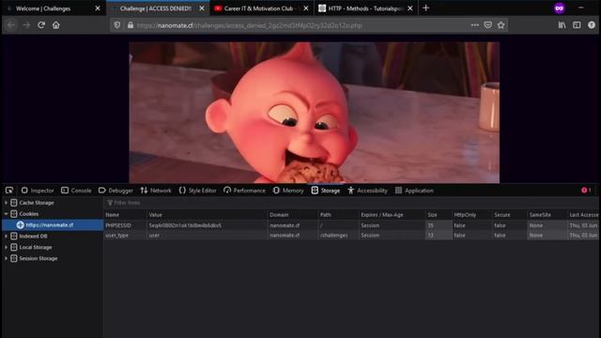Click the purple private browsing mask icon
Screen dimensions: 601x338
(560, 8)
